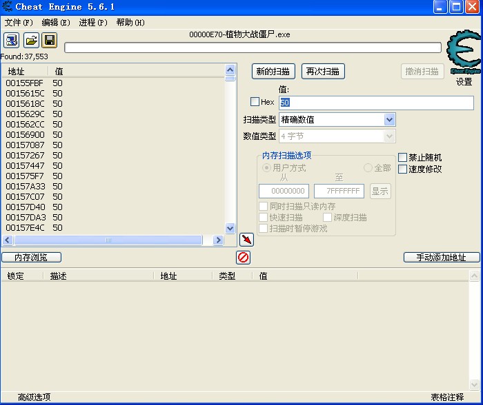Click 表格注释 at bottom right
The height and width of the screenshot is (405, 483).
tap(447, 397)
